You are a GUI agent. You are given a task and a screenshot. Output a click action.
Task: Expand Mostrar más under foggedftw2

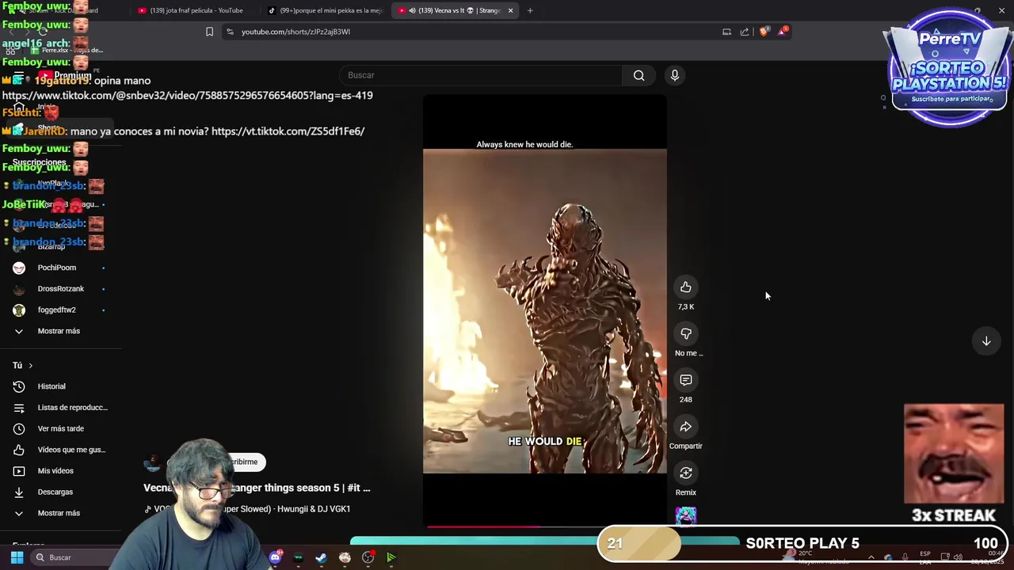tap(59, 331)
